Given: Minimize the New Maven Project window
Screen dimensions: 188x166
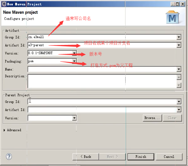Looking at the screenshot, I should pyautogui.click(x=173, y=4).
